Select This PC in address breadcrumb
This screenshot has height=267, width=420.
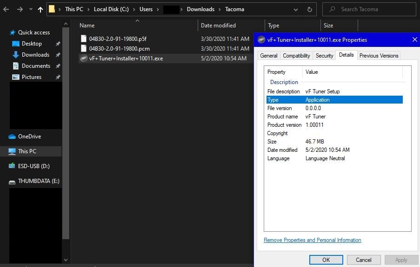pyautogui.click(x=74, y=9)
